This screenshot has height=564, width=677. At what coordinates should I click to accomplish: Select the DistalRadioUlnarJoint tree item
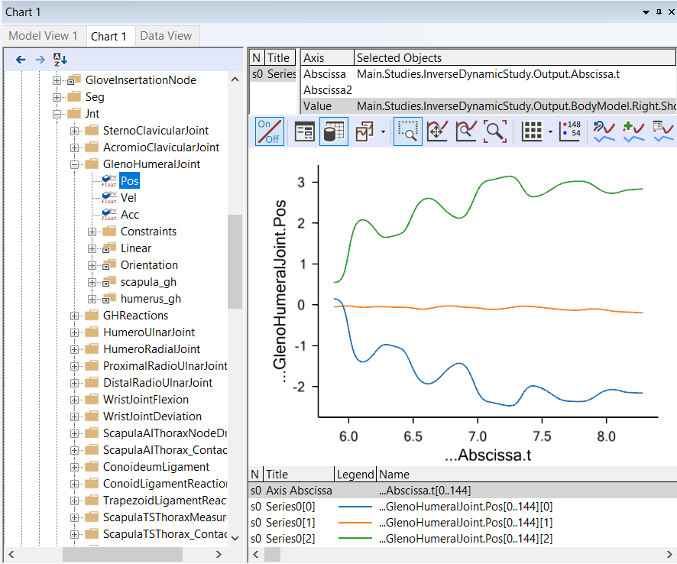[157, 383]
